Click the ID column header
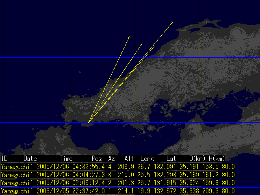This screenshot has height=195, width=260. 4,158
